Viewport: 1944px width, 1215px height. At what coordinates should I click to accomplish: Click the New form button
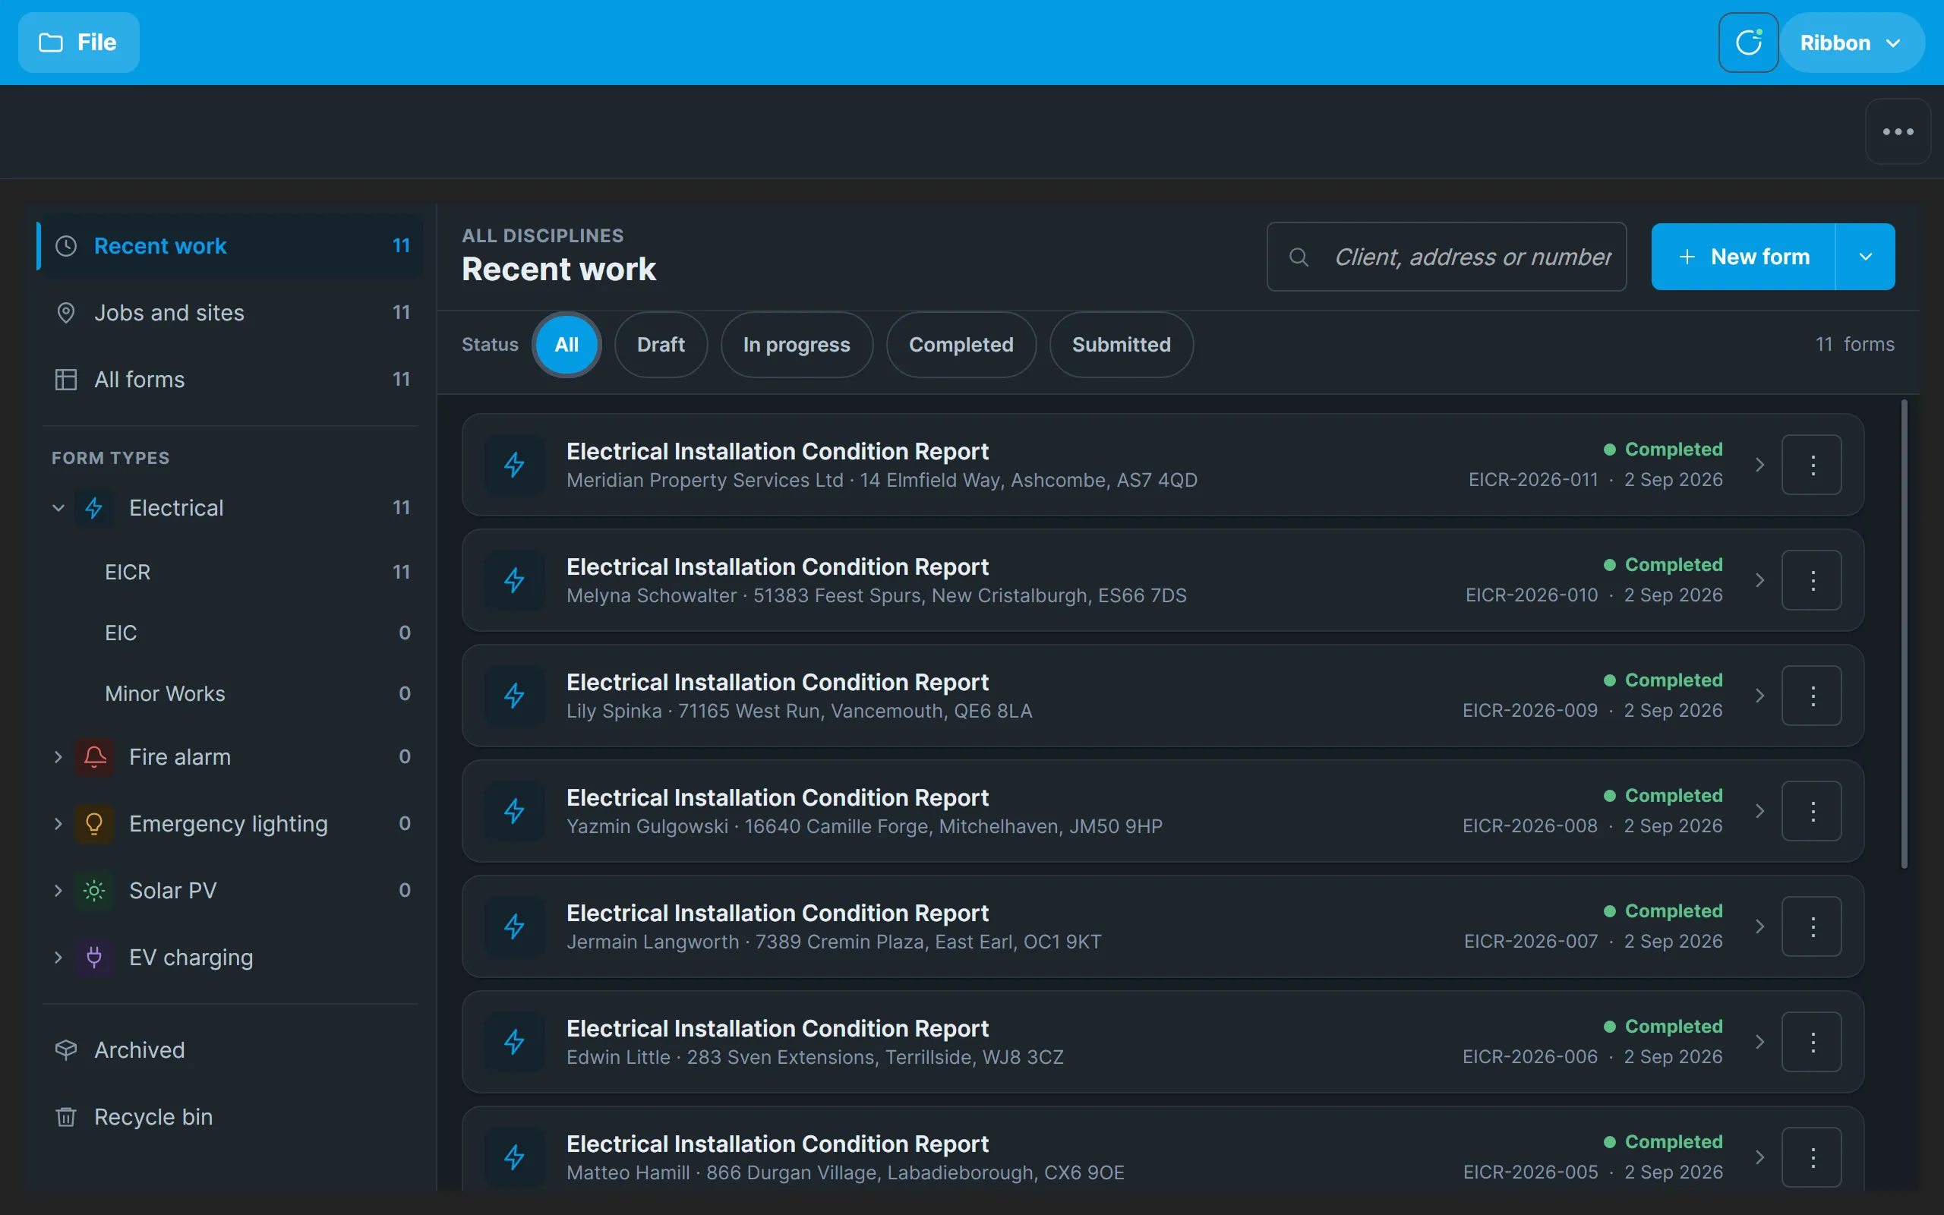pos(1744,257)
